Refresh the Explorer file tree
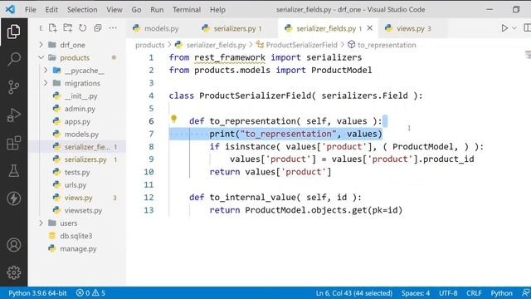The height and width of the screenshot is (299, 531). (83, 27)
